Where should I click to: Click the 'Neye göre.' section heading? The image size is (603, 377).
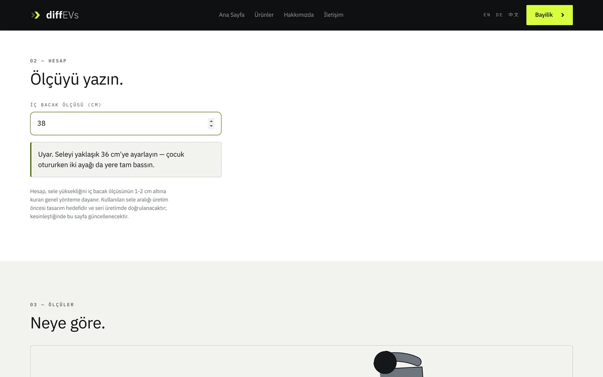[68, 323]
